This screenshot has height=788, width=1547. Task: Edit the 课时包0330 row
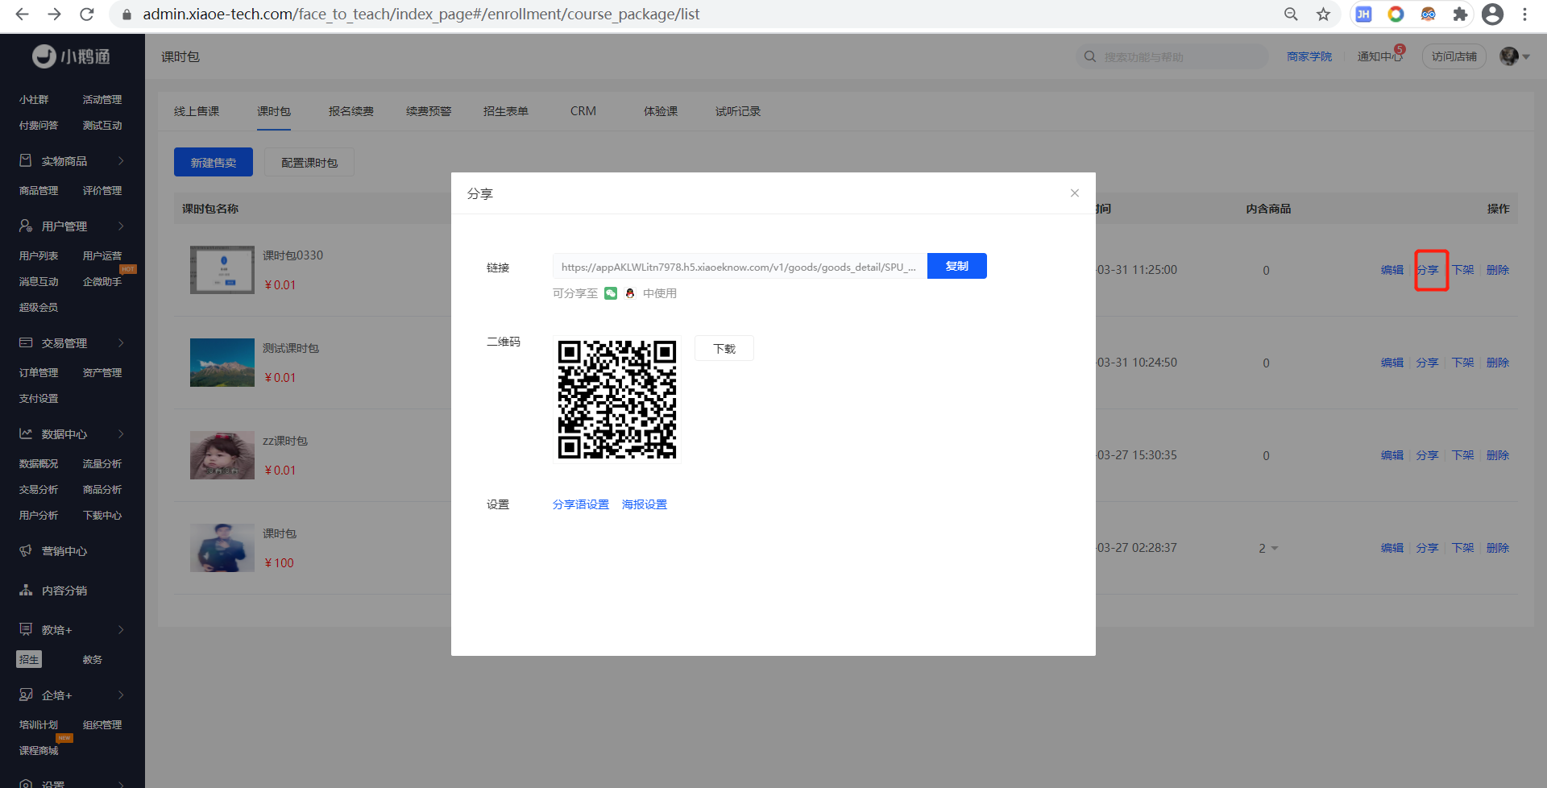pos(1392,270)
